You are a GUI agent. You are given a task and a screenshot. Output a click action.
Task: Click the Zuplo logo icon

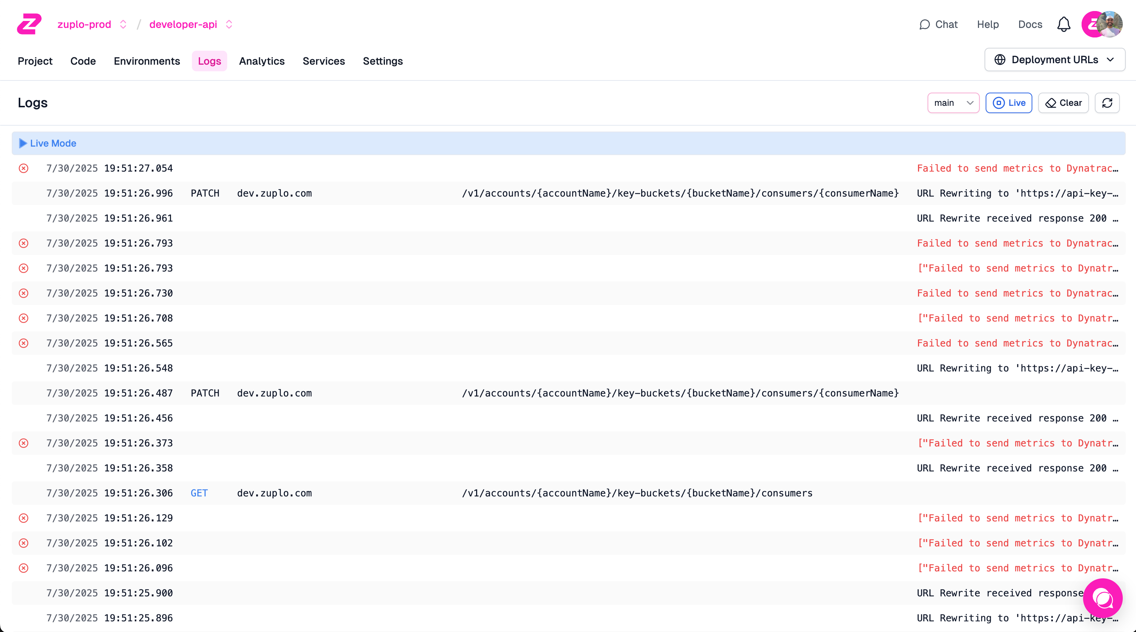[29, 24]
